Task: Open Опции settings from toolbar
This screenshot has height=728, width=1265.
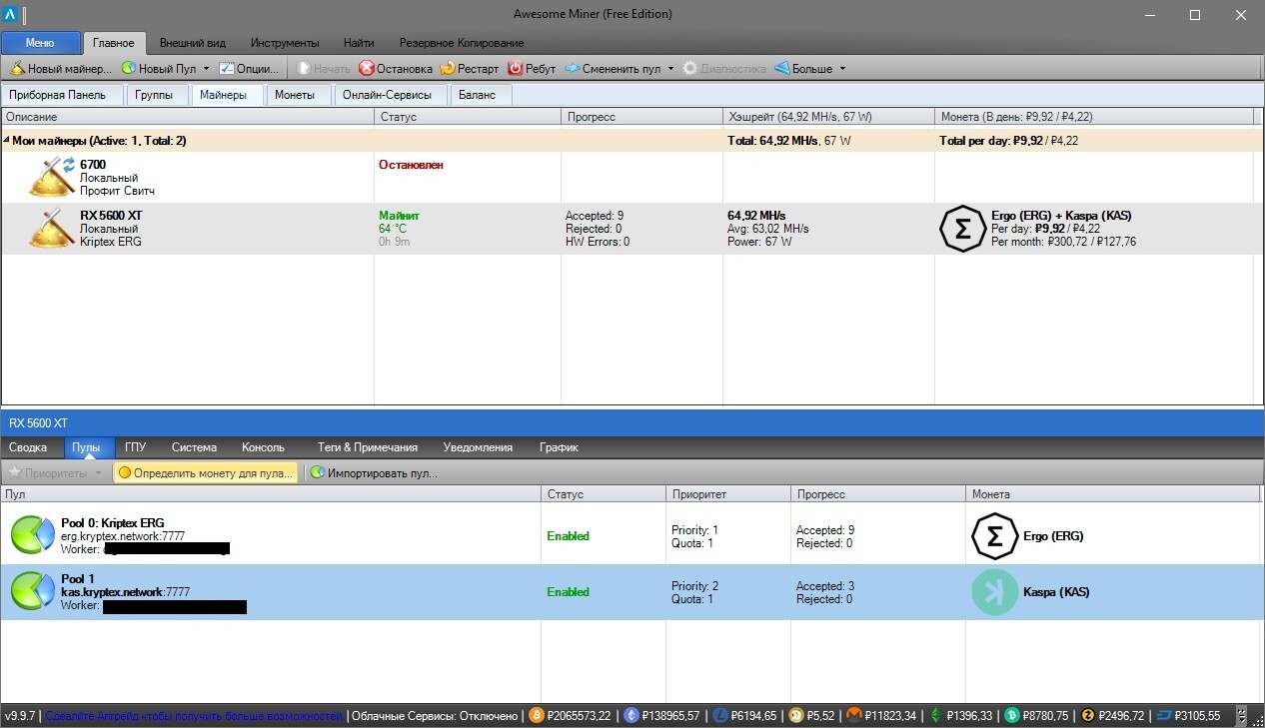Action: pyautogui.click(x=250, y=69)
